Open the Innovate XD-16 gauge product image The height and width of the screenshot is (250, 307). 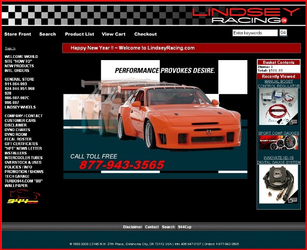[x=278, y=184]
